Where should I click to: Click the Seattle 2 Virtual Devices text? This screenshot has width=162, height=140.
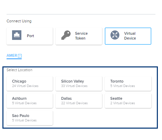[122, 103]
